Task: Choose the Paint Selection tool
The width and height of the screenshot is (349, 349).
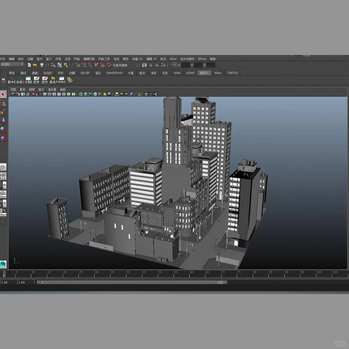Action: 3,112
